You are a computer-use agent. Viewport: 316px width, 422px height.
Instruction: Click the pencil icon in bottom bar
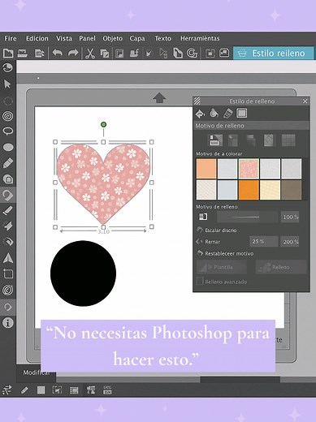point(24,390)
